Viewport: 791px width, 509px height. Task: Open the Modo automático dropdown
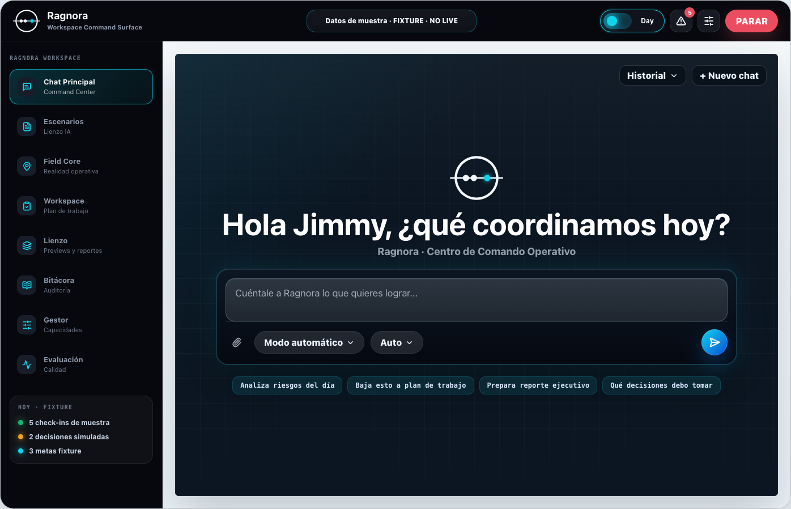point(309,342)
